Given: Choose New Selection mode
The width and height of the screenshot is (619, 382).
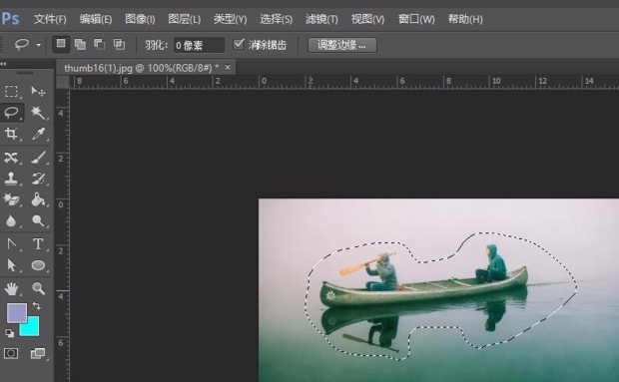Looking at the screenshot, I should [x=61, y=44].
